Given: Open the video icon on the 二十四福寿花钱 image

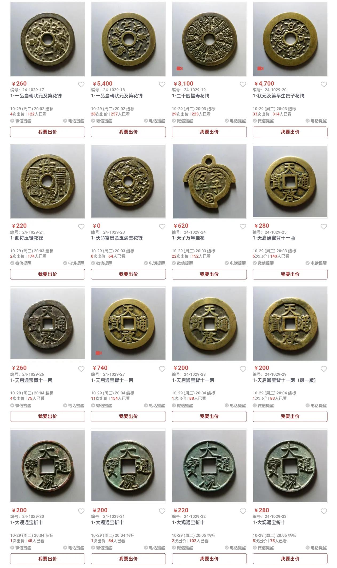Looking at the screenshot, I should tap(180, 69).
